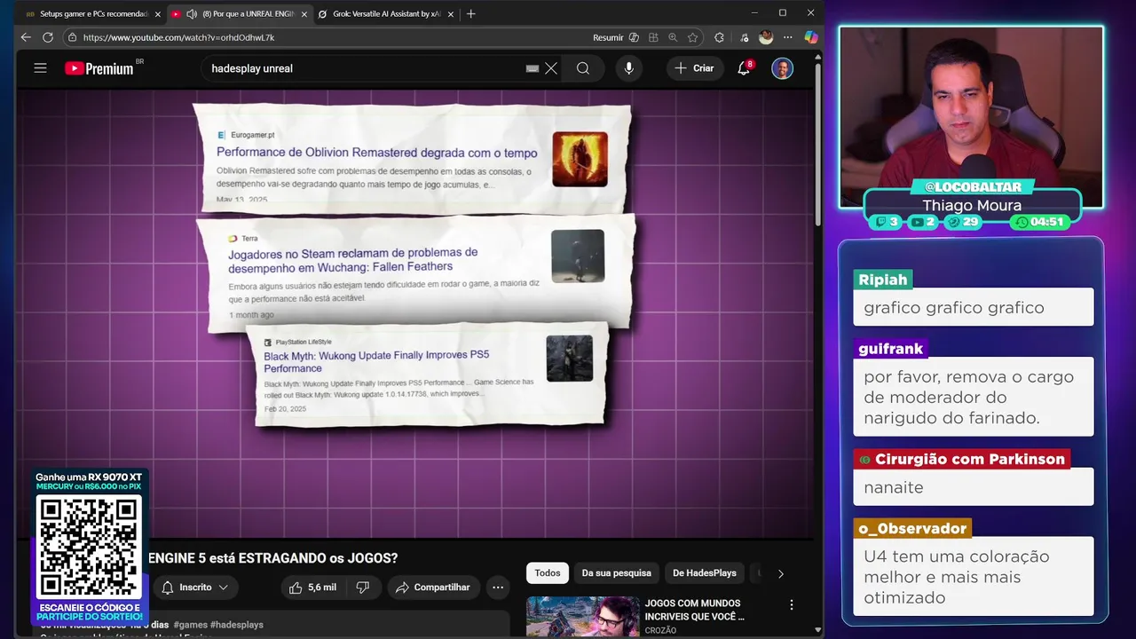1136x639 pixels.
Task: Click the Resumir button in address bar
Action: [x=608, y=37]
